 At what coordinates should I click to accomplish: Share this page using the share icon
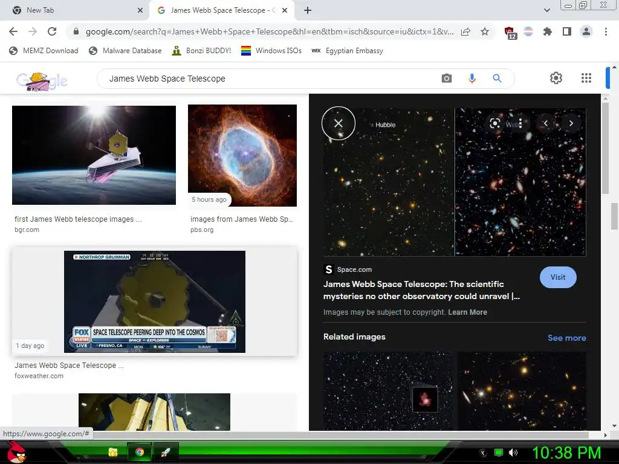465,31
